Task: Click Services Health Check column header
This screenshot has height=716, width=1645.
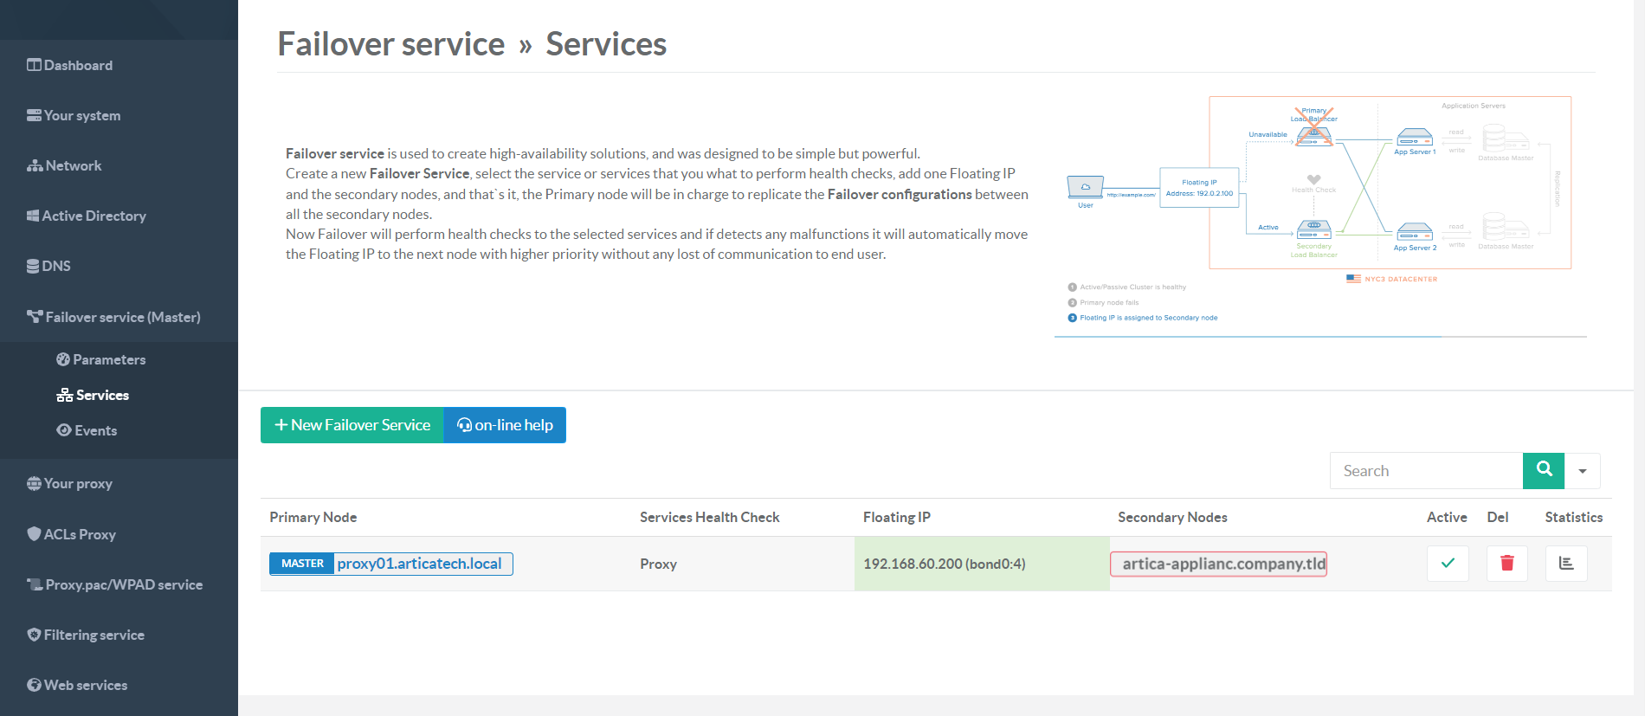Action: tap(710, 517)
